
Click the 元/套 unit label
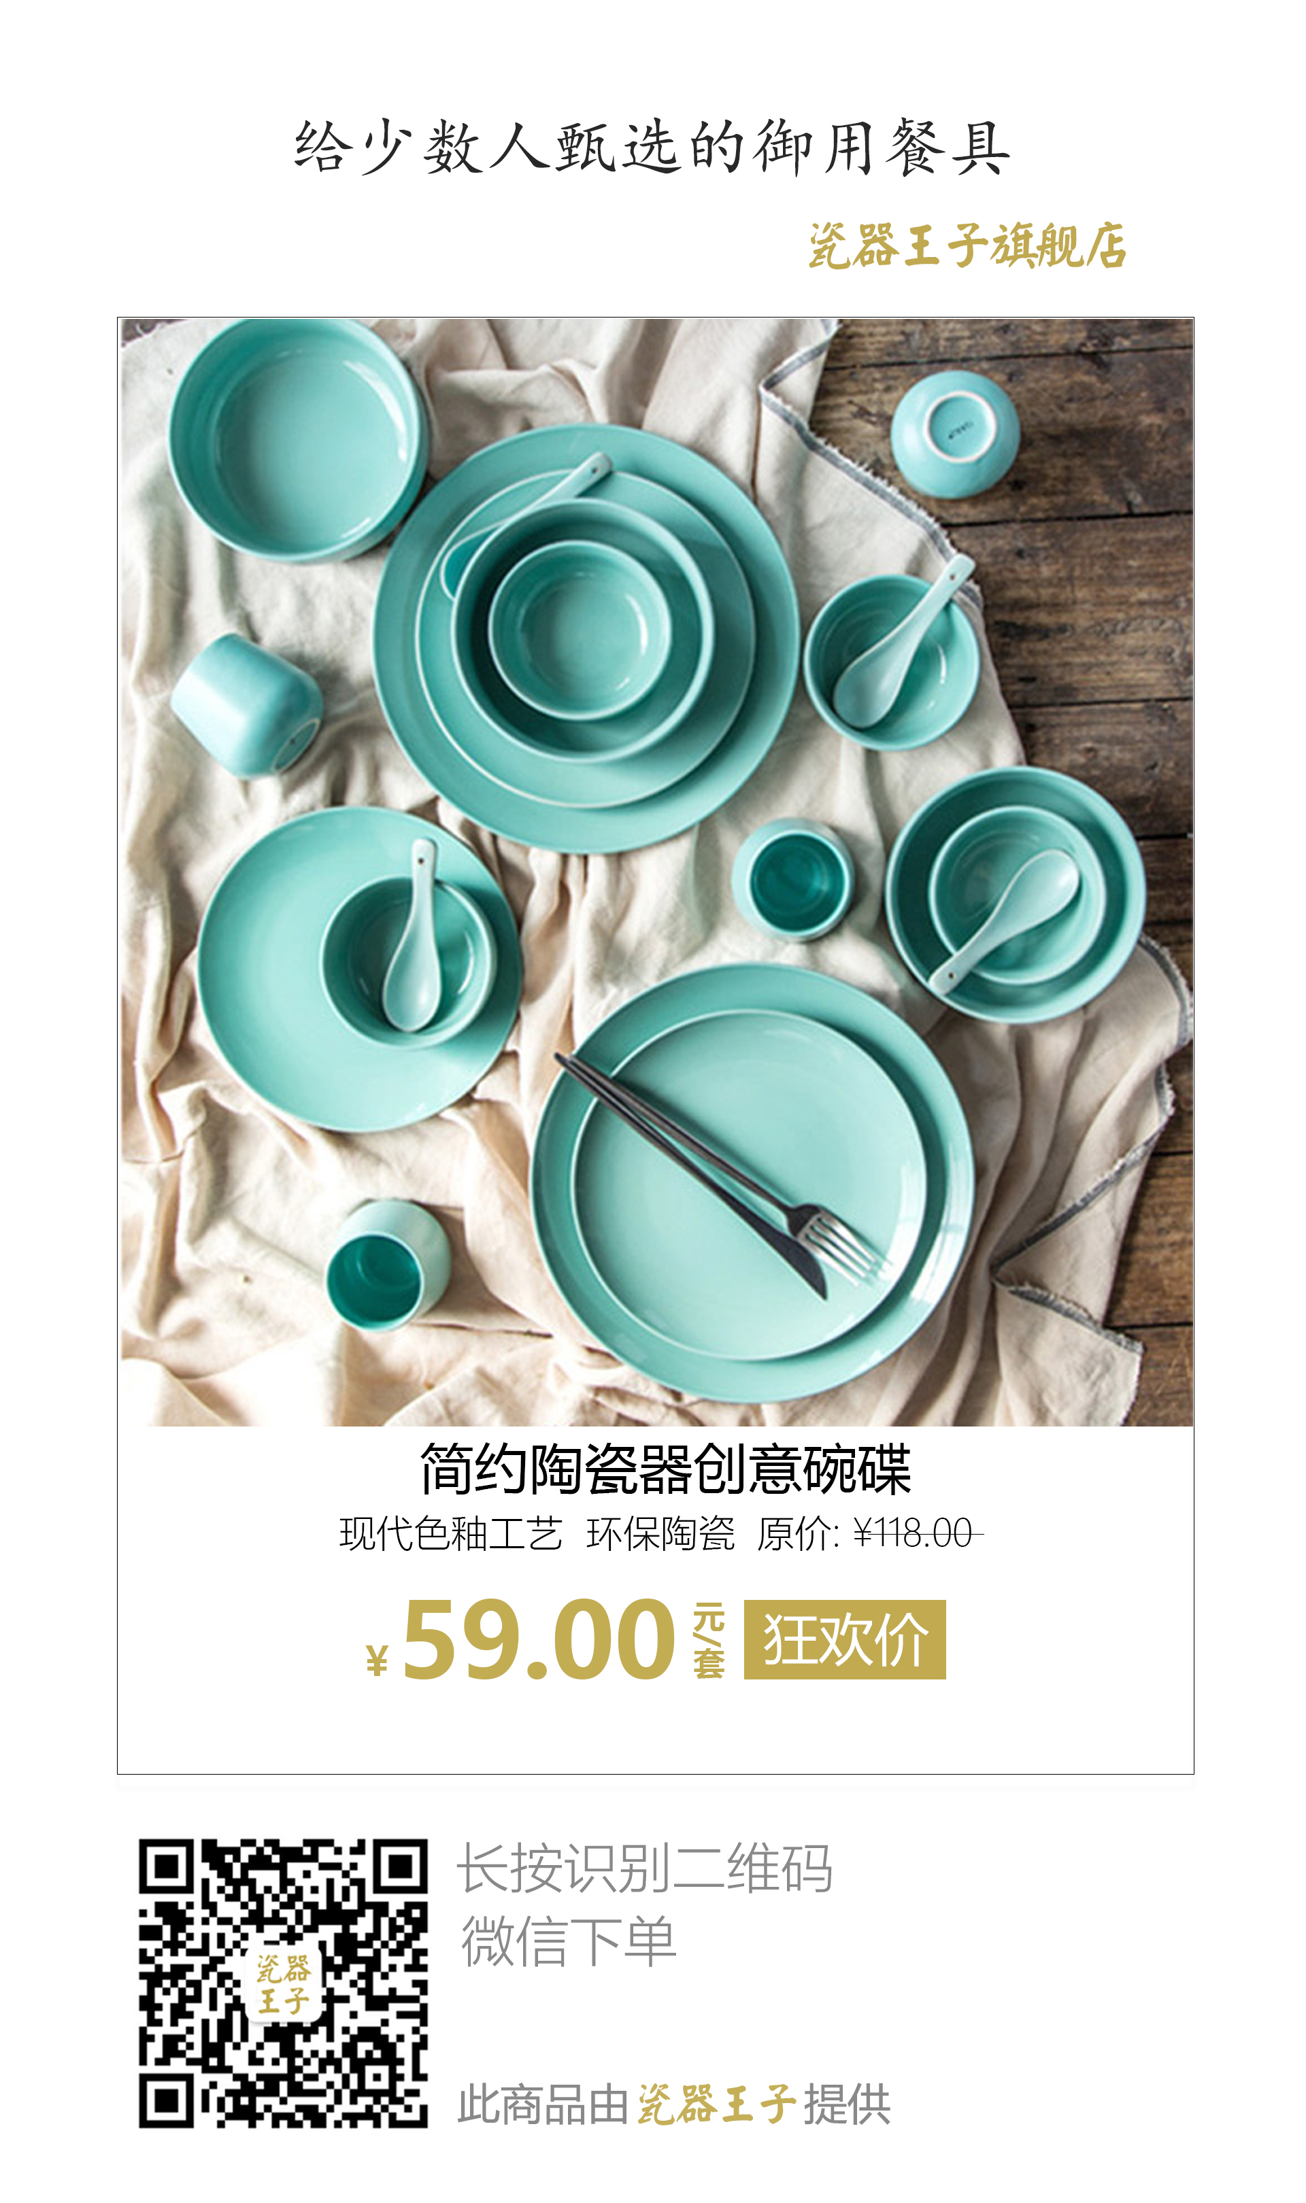(709, 1640)
